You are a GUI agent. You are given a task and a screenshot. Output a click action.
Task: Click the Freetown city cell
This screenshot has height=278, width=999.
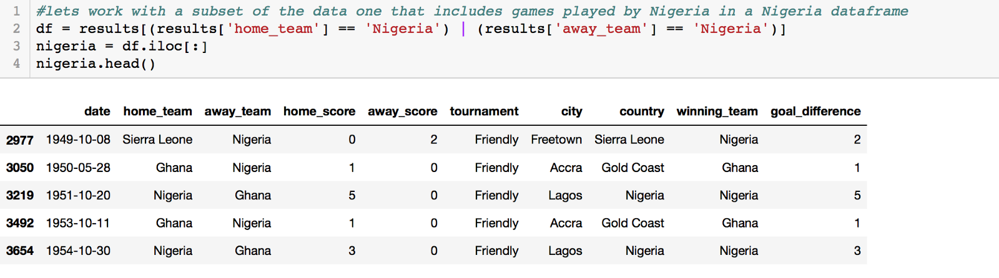tap(556, 140)
